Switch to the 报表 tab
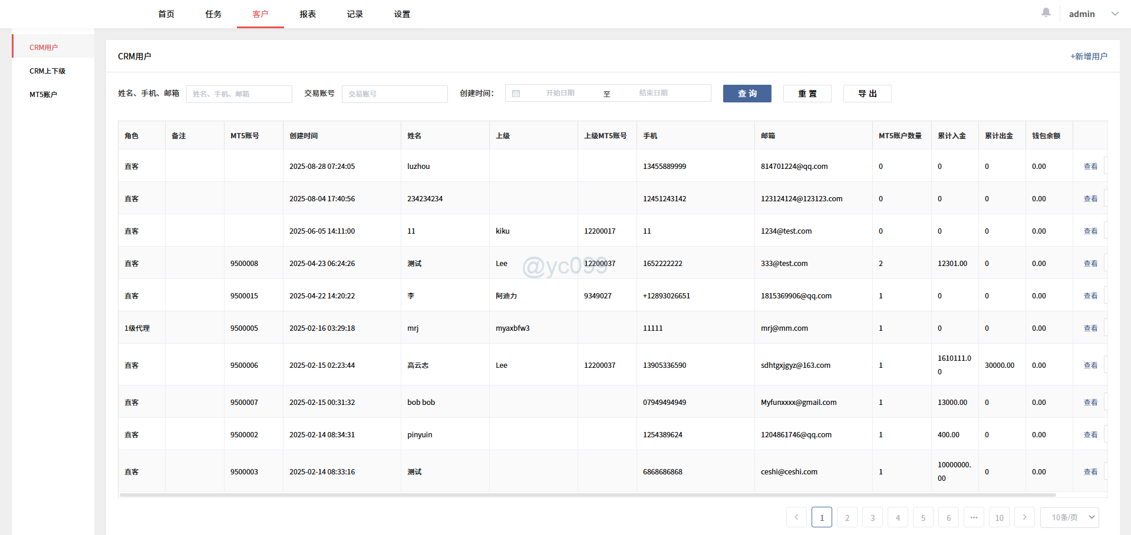 tap(307, 14)
